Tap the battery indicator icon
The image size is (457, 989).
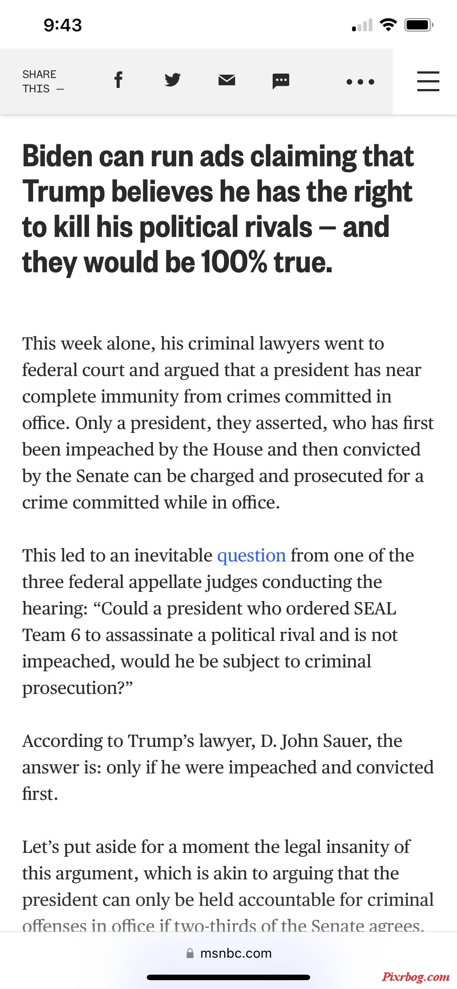[419, 25]
